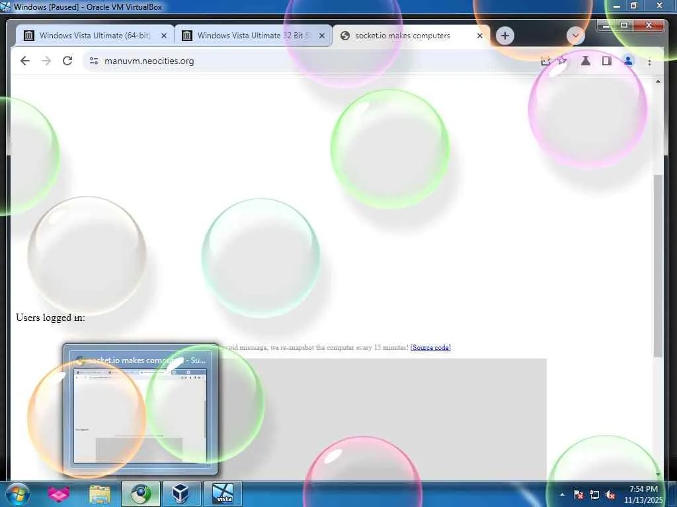The image size is (677, 507).
Task: Close the socket.io makes computers tab
Action: pos(480,36)
